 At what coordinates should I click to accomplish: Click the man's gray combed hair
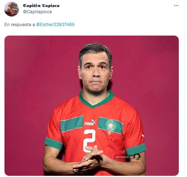pyautogui.click(x=95, y=51)
